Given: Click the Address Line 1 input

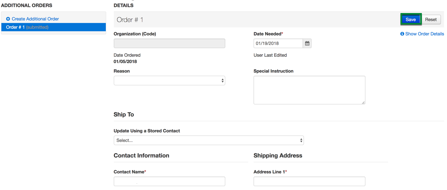Looking at the screenshot, I should [x=309, y=181].
